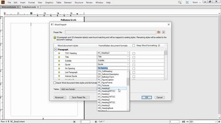Open the File menu

(x=9, y=2)
